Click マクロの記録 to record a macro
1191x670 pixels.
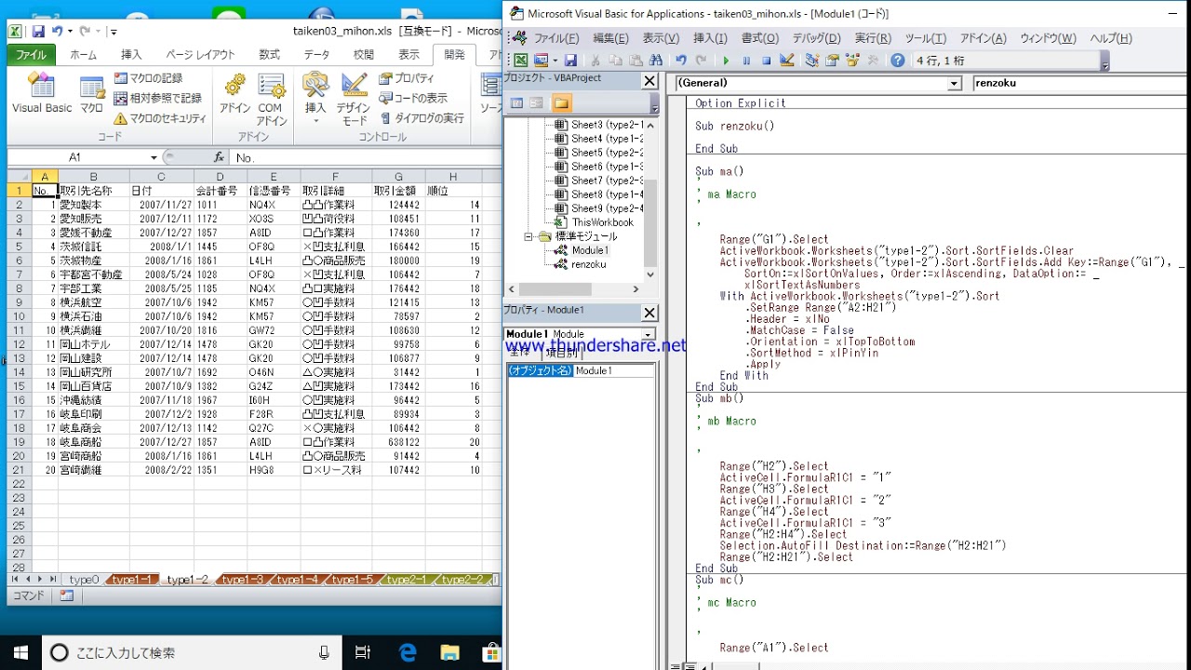coord(149,78)
